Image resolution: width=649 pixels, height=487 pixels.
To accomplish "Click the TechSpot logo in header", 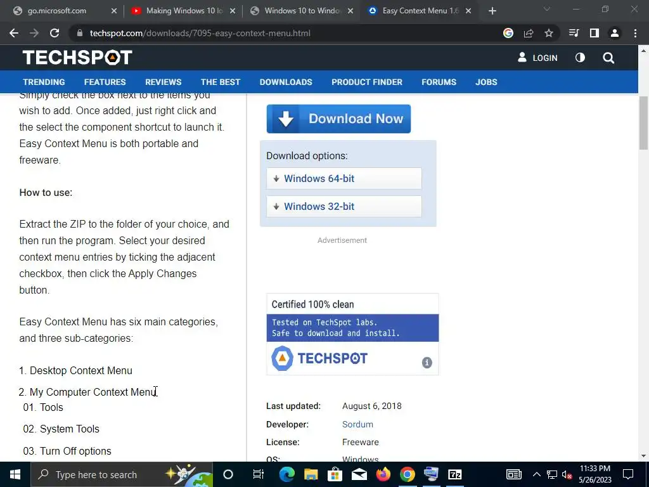I will pos(77,58).
